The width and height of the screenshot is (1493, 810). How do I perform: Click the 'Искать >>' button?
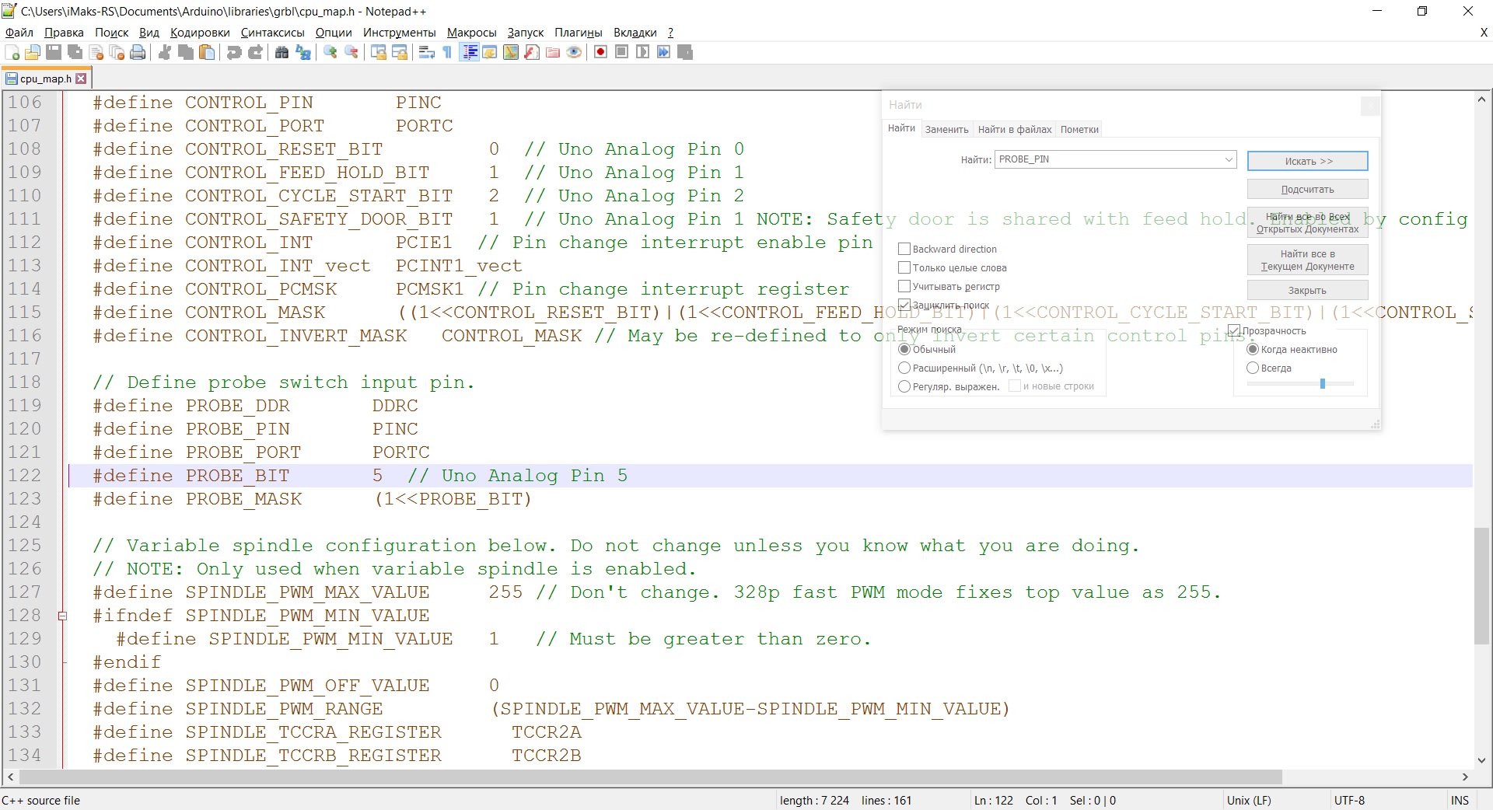[1308, 161]
